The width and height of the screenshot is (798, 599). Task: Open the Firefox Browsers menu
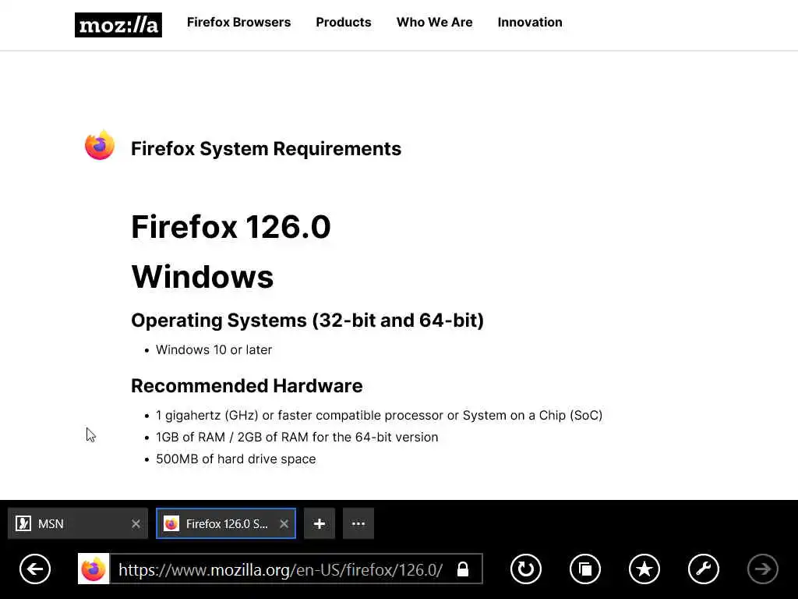click(x=238, y=23)
